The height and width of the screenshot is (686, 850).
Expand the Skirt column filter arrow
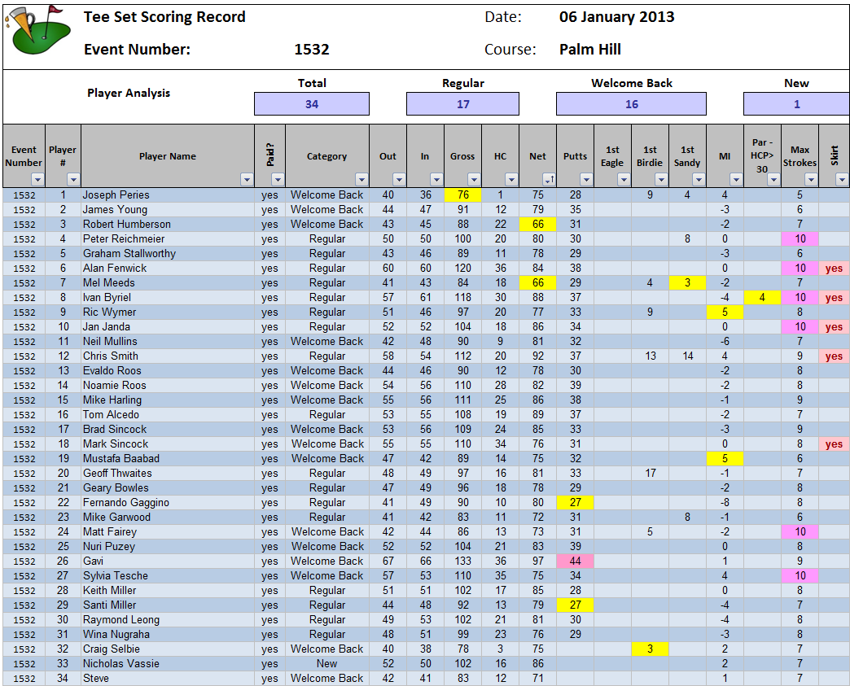(x=841, y=179)
